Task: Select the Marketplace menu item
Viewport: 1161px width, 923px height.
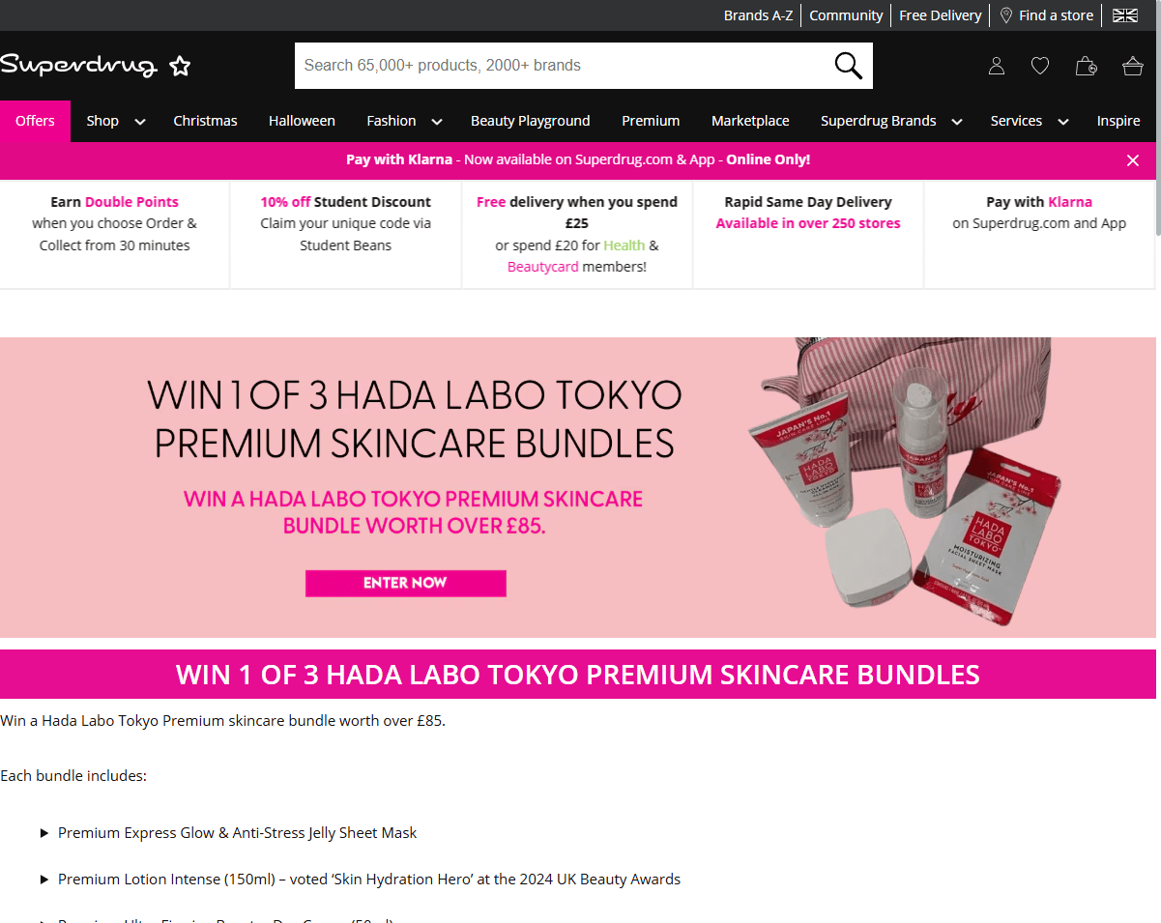Action: 750,121
